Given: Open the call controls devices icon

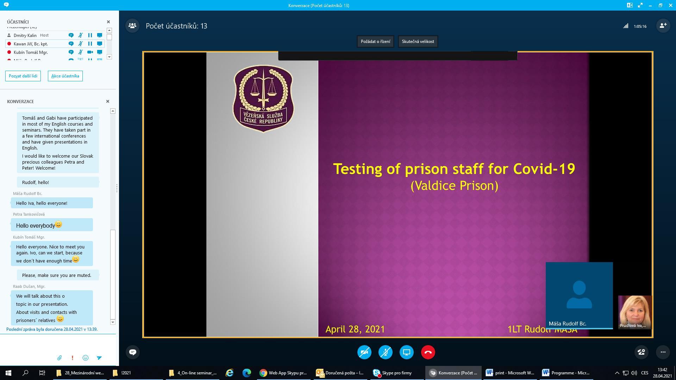Looking at the screenshot, I should (641, 352).
